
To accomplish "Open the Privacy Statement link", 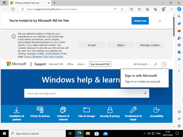I will tap(33, 56).
